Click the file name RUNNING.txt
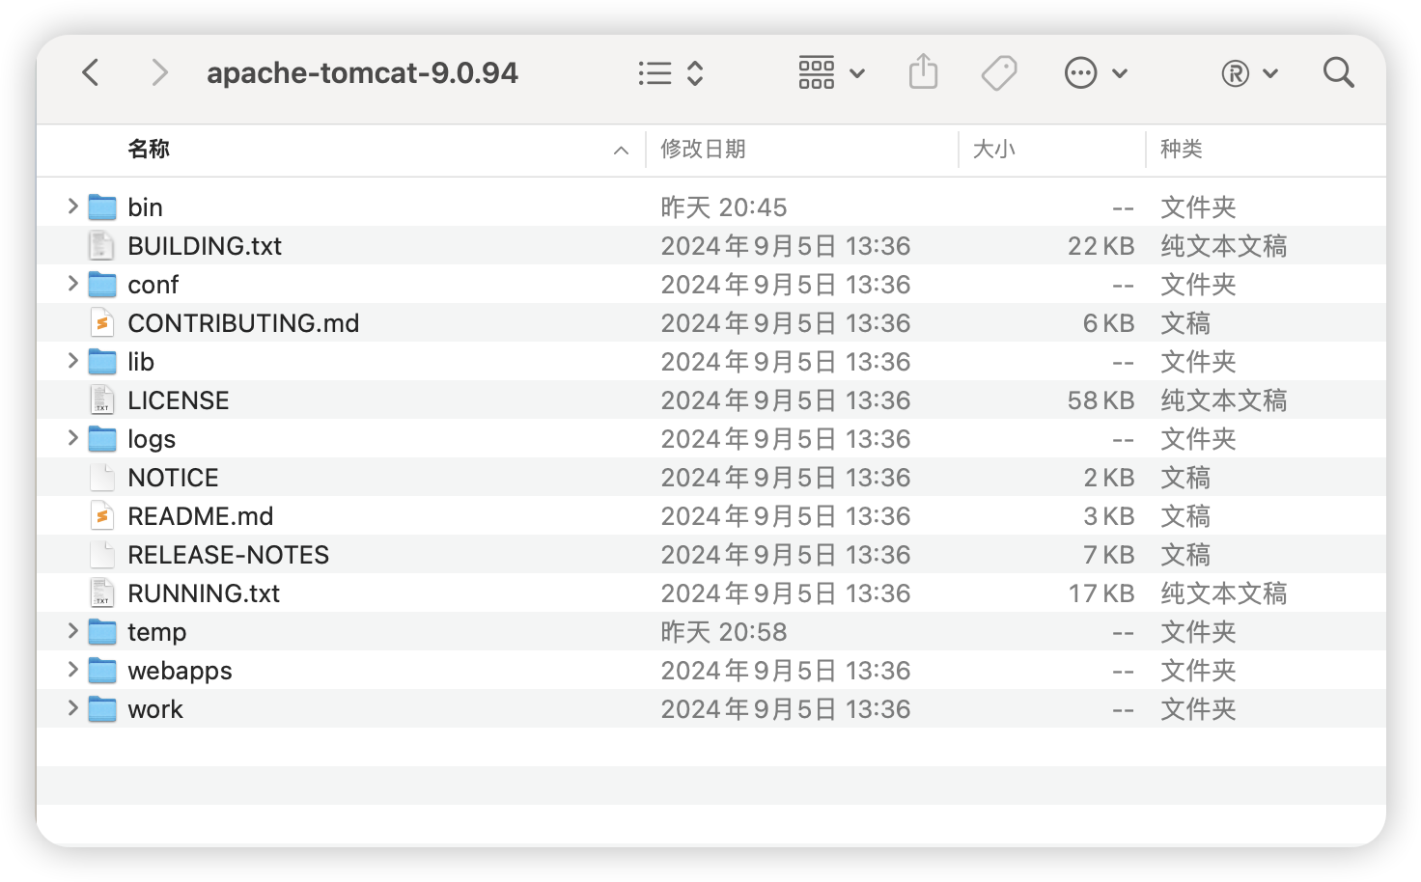 (x=204, y=593)
